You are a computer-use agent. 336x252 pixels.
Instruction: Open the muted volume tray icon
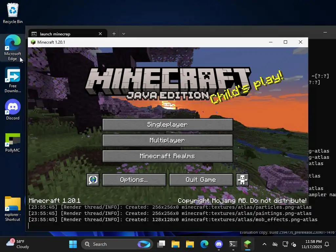[x=294, y=244]
